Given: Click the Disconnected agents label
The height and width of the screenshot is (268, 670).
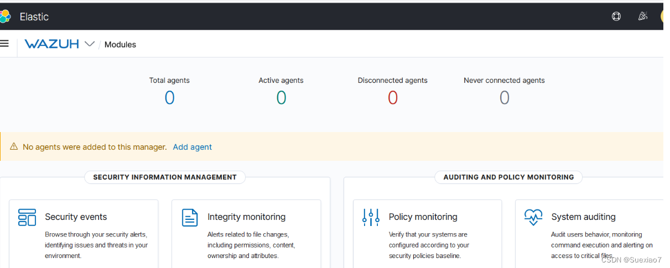Looking at the screenshot, I should tap(393, 81).
